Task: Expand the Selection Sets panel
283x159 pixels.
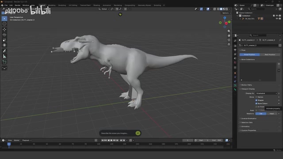Action: 247,122
